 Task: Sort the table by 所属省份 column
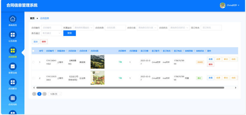pos(67,51)
